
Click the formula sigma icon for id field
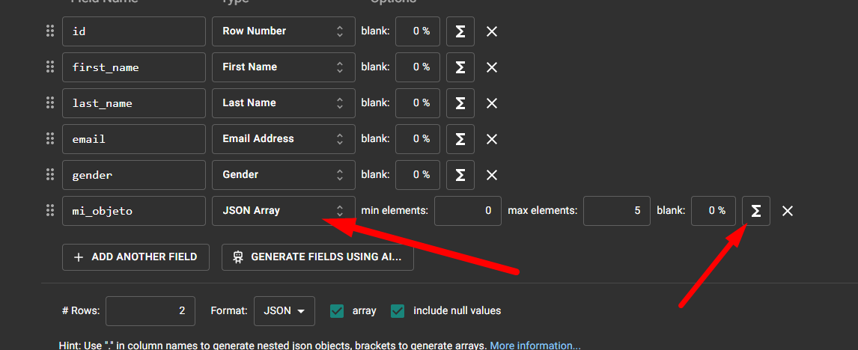pos(460,31)
